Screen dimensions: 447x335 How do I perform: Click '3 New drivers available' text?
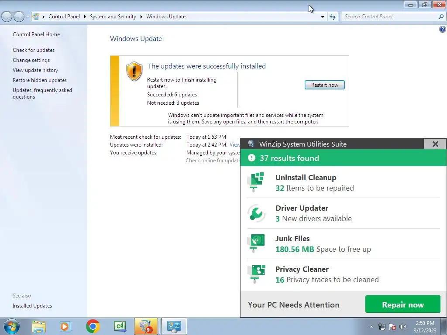[313, 219]
